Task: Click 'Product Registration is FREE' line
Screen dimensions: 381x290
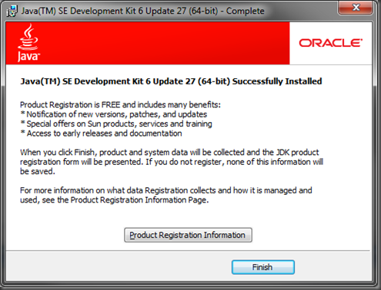Action: tap(120, 105)
